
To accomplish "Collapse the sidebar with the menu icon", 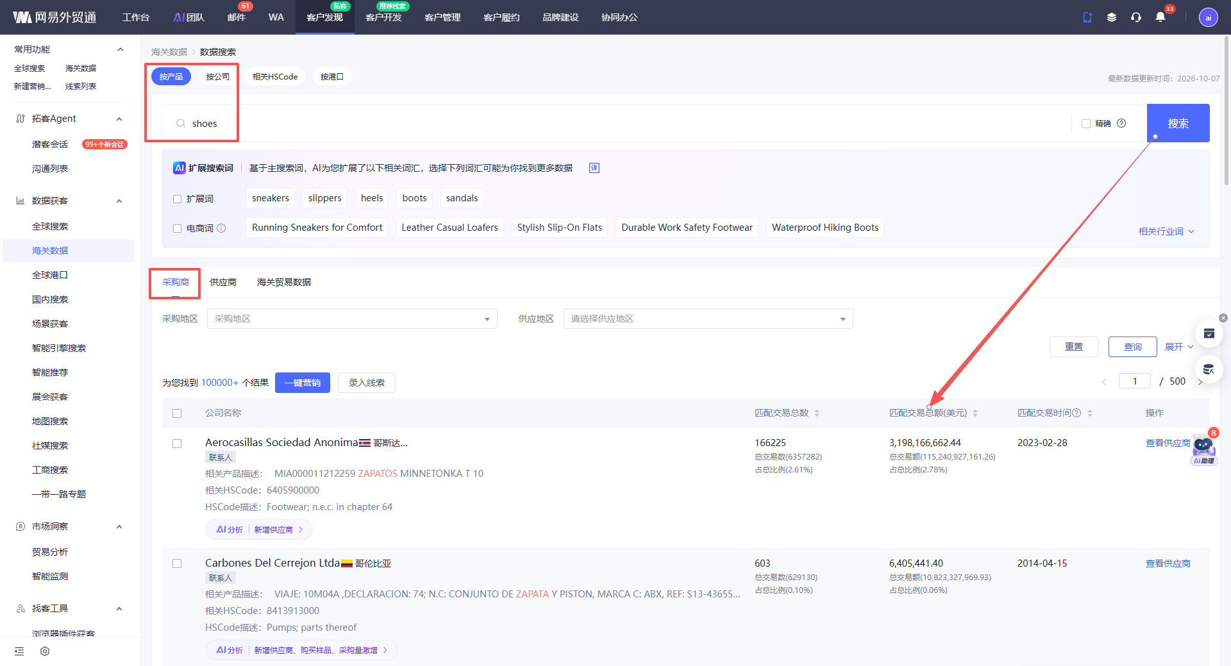I will coord(19,651).
